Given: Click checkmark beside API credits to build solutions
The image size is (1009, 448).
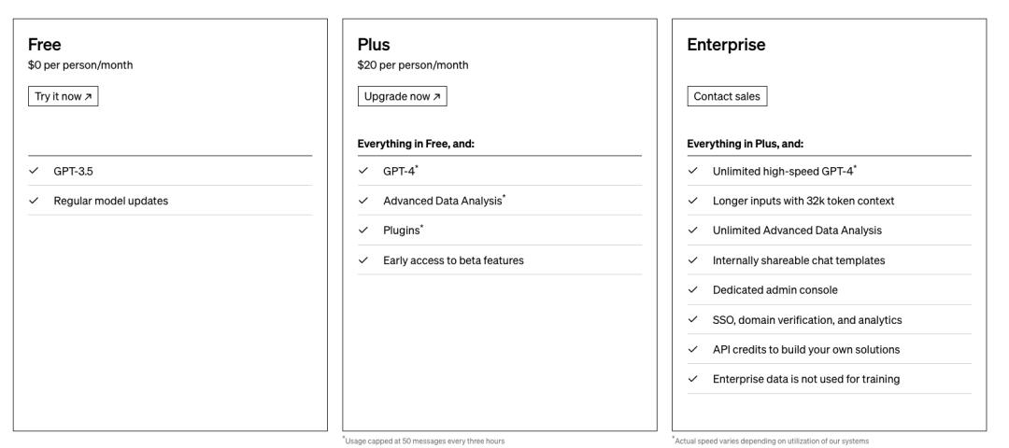Looking at the screenshot, I should tap(693, 350).
